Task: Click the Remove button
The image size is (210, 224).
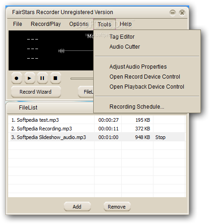Action: pyautogui.click(x=117, y=207)
